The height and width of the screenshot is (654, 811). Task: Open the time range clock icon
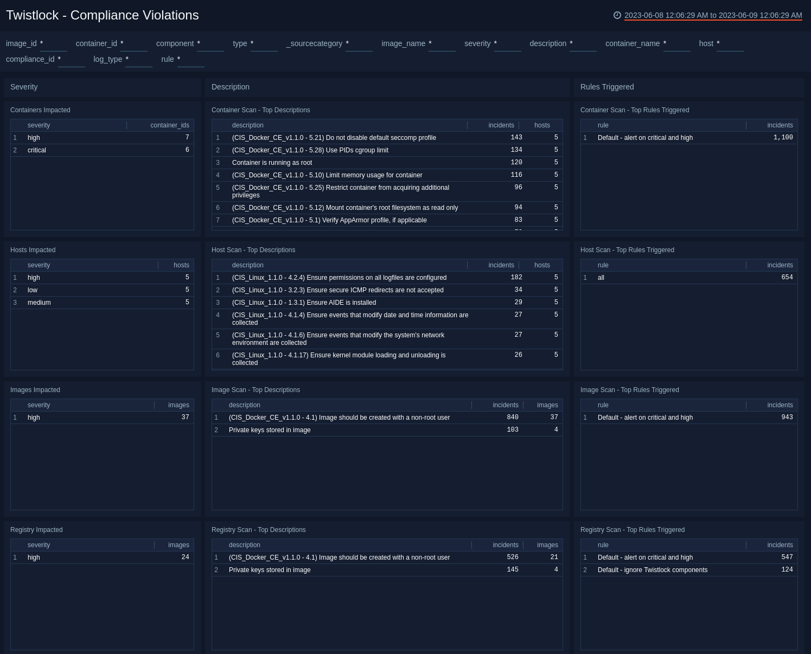618,15
